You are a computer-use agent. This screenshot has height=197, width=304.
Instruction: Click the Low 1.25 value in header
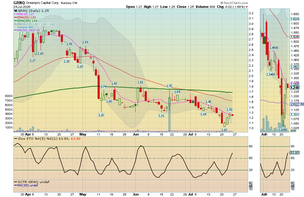(168, 7)
